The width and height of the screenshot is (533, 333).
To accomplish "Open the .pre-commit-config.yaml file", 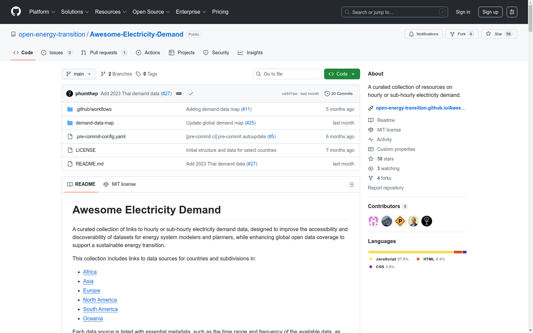I will 101,137.
